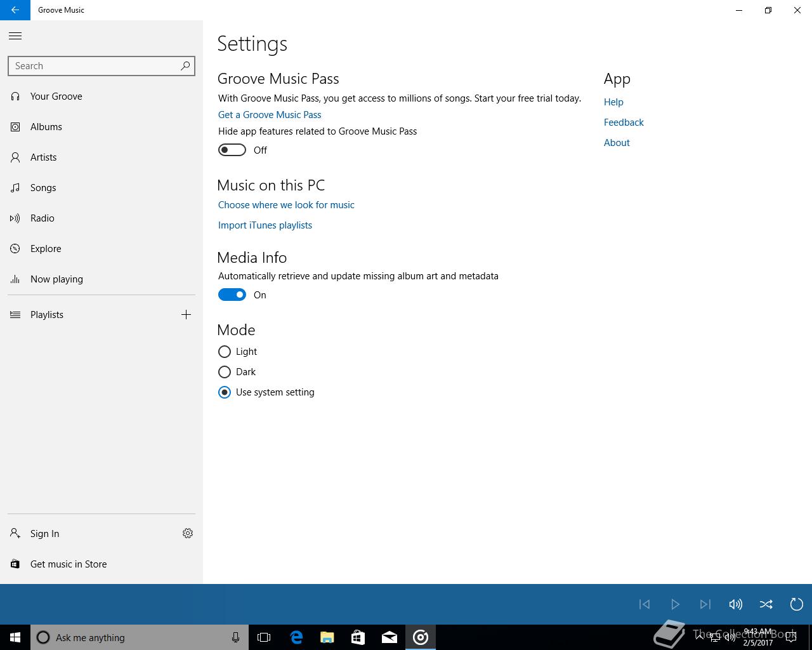Select the Dark mode radio button
812x650 pixels.
225,372
